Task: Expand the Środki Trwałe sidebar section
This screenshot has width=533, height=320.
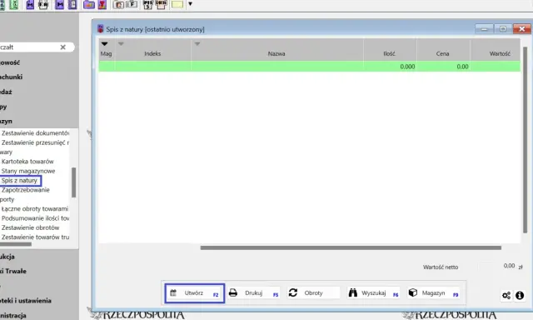Action: click(x=13, y=272)
